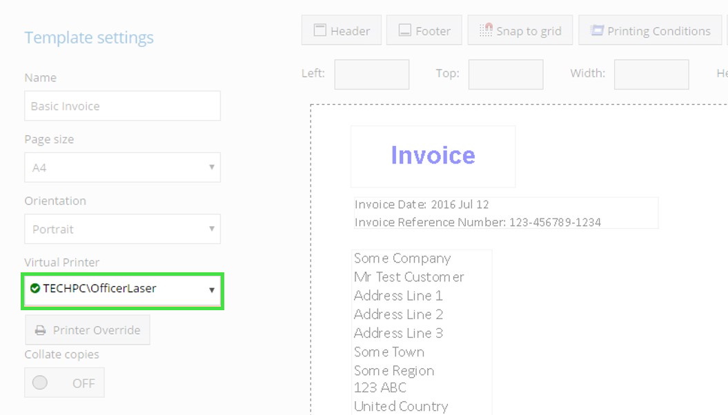Select the Width input box
This screenshot has width=728, height=415.
651,74
